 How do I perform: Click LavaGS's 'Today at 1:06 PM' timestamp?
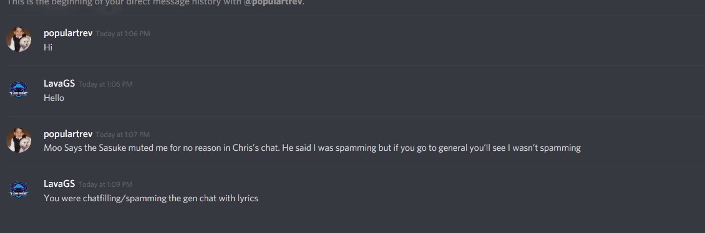[x=105, y=84]
